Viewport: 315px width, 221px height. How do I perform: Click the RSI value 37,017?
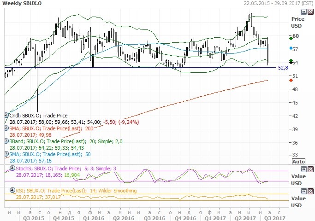pyautogui.click(x=53, y=197)
